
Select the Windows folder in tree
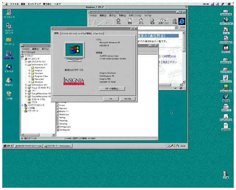[x=37, y=82]
